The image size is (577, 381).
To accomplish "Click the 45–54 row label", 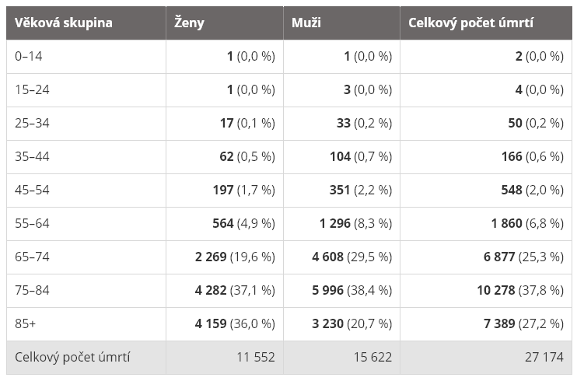I will tap(33, 190).
